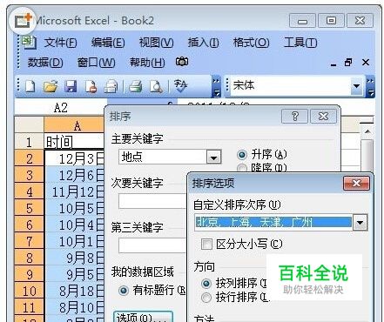The height and width of the screenshot is (322, 384).
Task: Select row 5 header
Action: [x=29, y=208]
